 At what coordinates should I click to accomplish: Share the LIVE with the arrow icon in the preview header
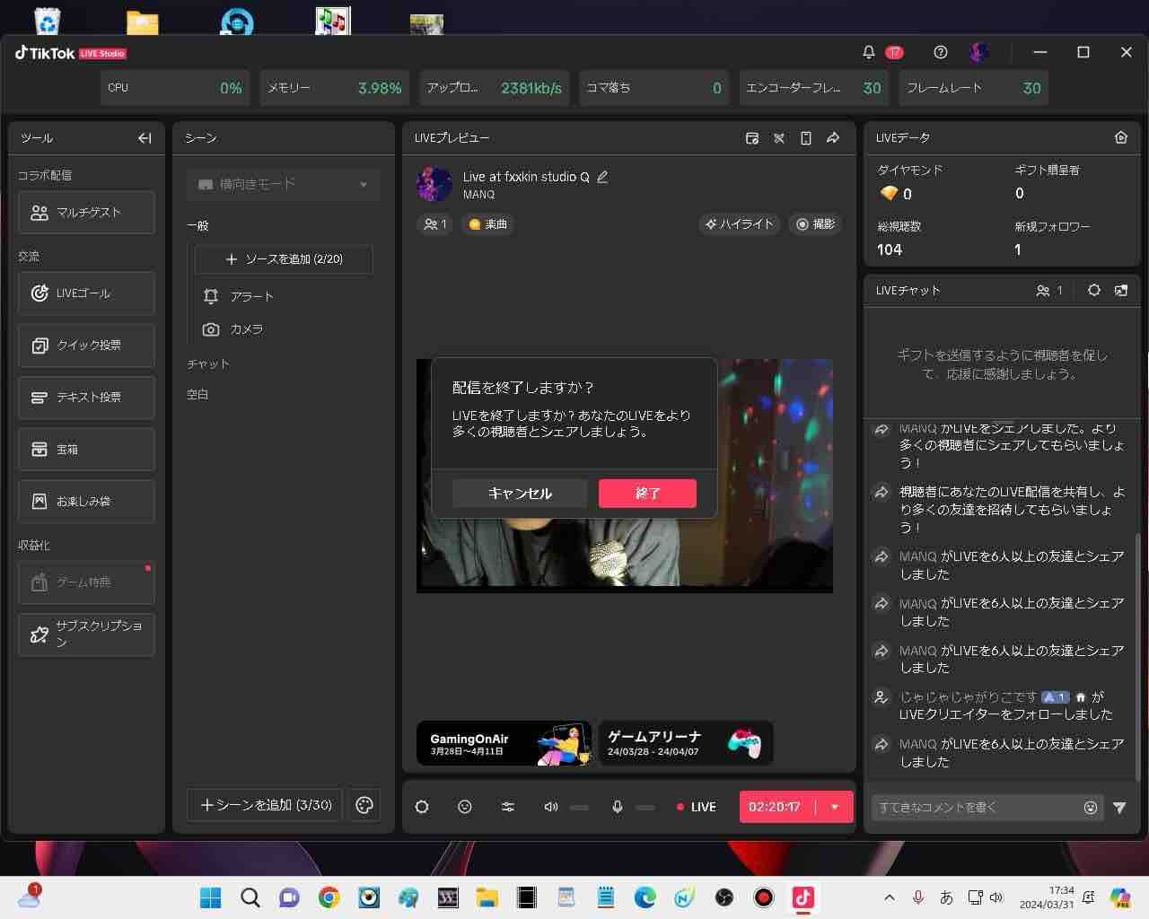833,138
